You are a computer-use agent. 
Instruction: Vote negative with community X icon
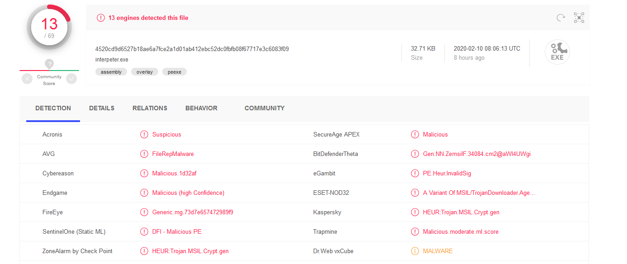pos(27,79)
